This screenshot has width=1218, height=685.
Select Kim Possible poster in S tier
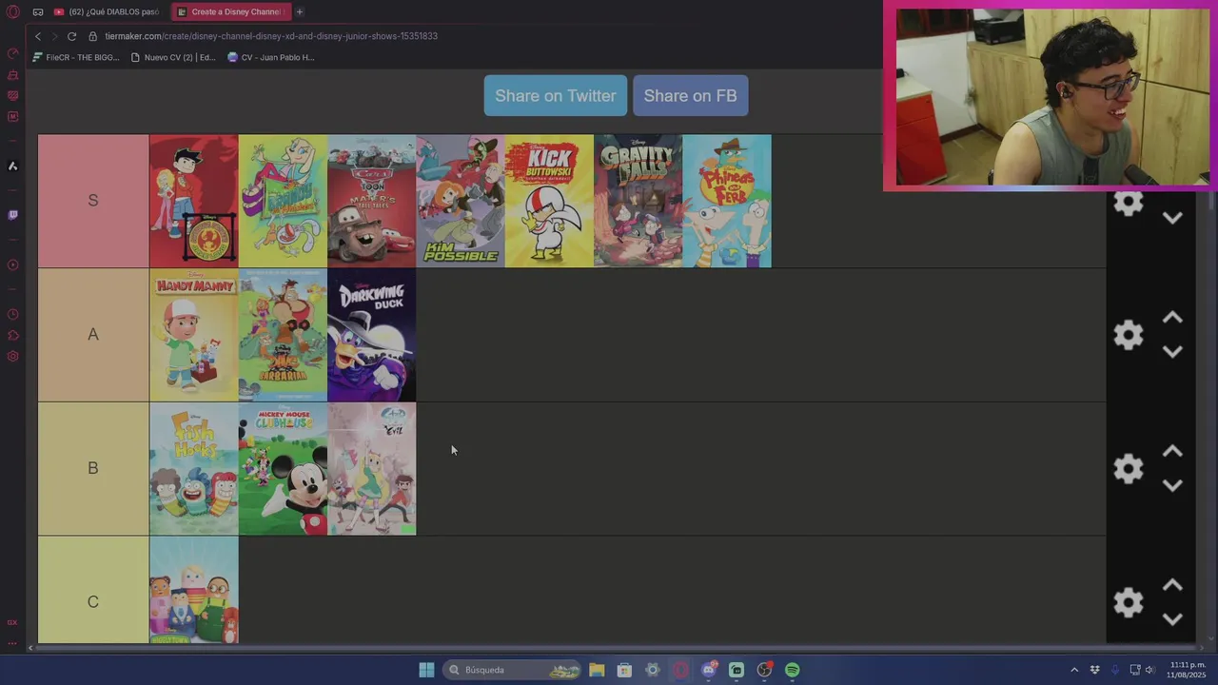point(461,201)
